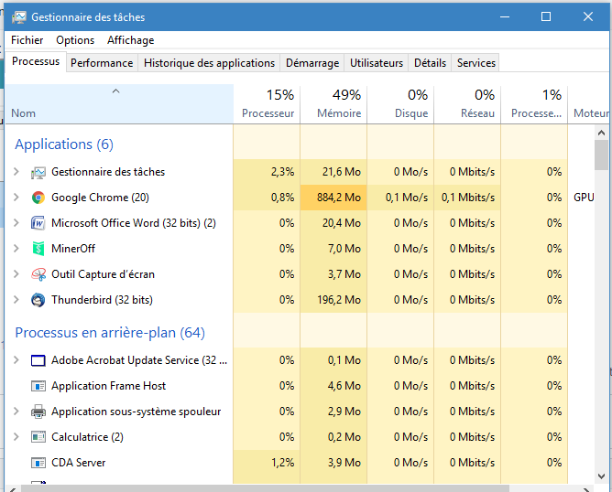
Task: Select the Microsoft Office Word icon
Action: (x=38, y=223)
